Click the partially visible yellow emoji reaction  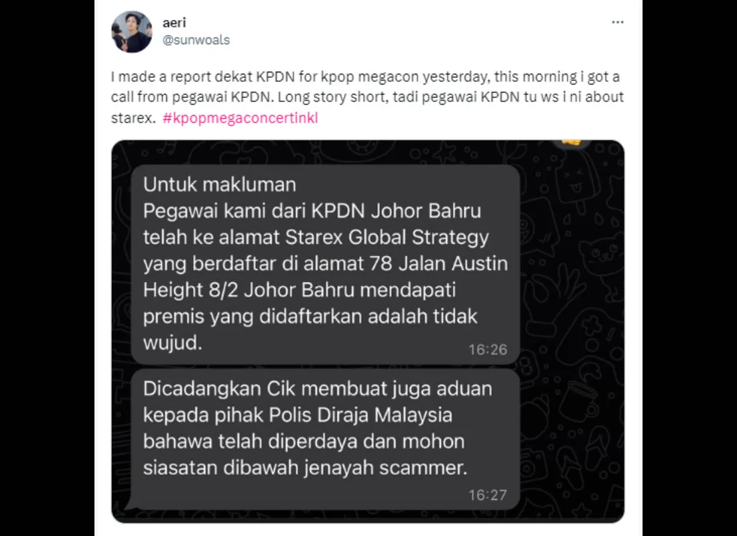(571, 143)
